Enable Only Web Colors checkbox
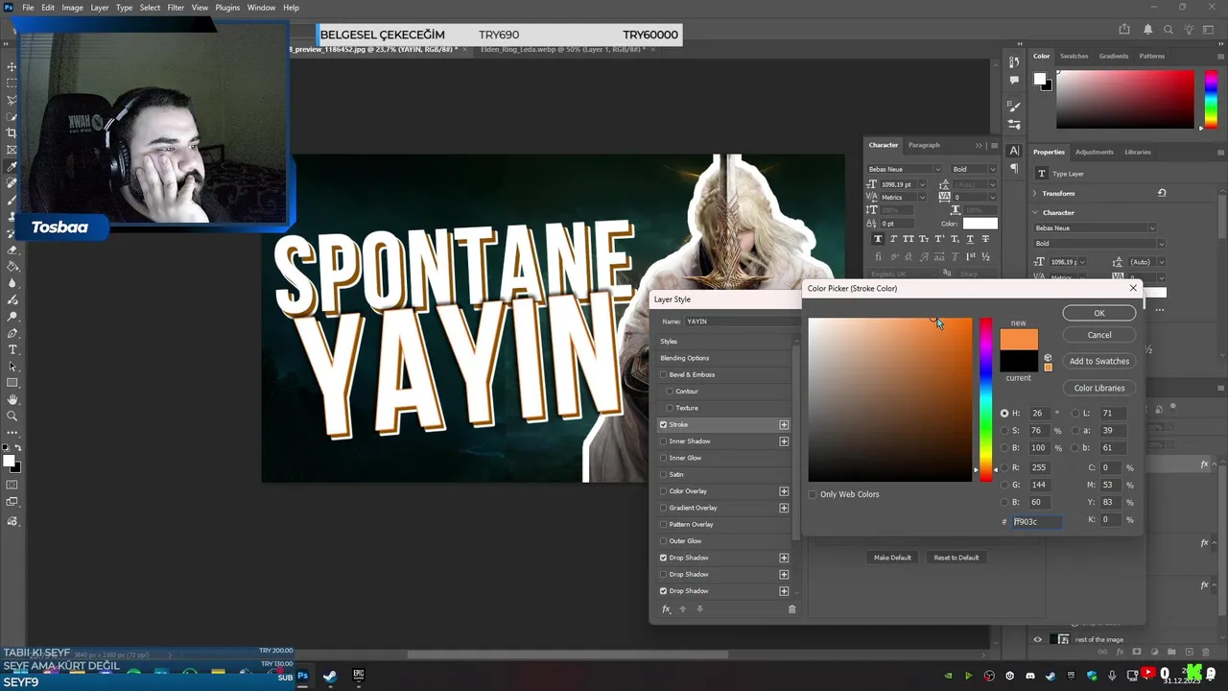Screen dimensions: 1228x691 point(813,494)
